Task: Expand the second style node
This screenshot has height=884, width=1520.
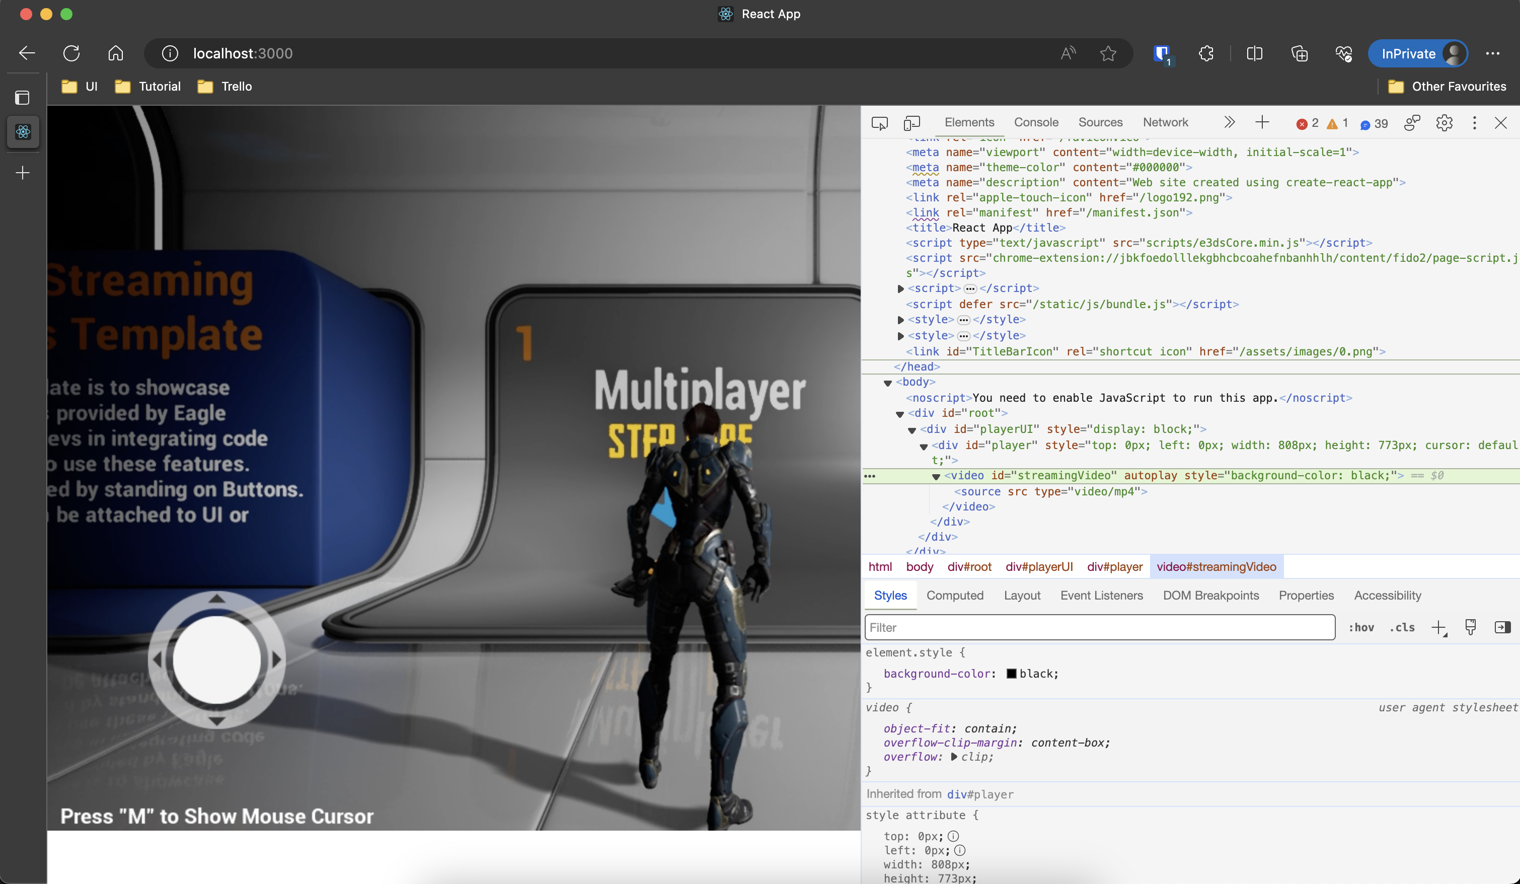Action: click(x=900, y=336)
